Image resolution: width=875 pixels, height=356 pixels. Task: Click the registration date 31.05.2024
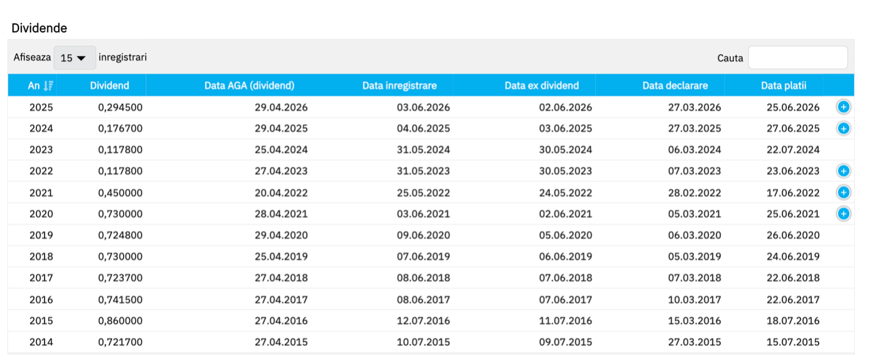pyautogui.click(x=423, y=150)
